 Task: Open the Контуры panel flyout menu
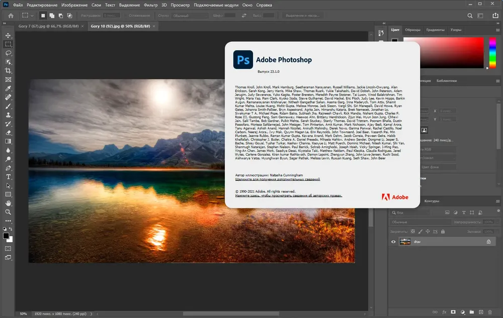pos(498,201)
